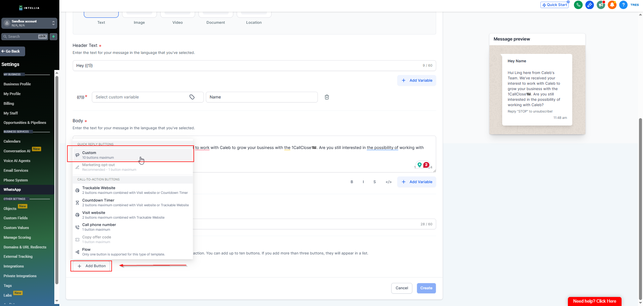Image resolution: width=643 pixels, height=306 pixels.
Task: Go to External Tracking settings
Action: (18, 256)
